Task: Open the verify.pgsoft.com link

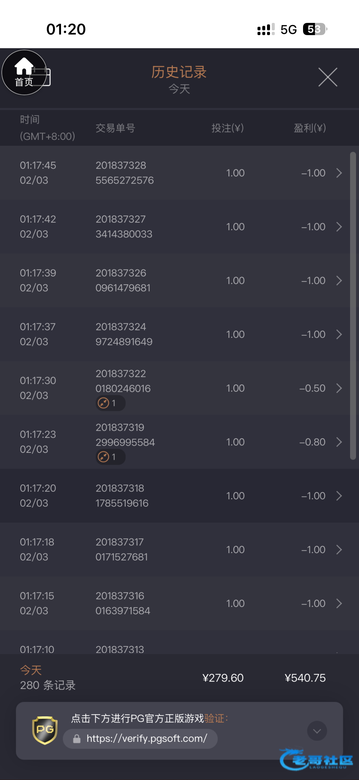Action: tap(147, 739)
